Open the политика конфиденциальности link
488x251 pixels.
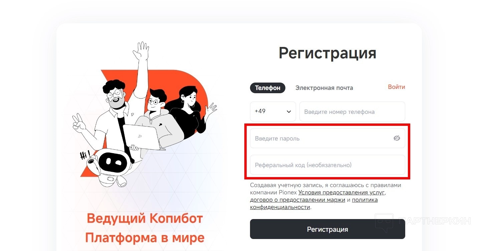[314, 203]
